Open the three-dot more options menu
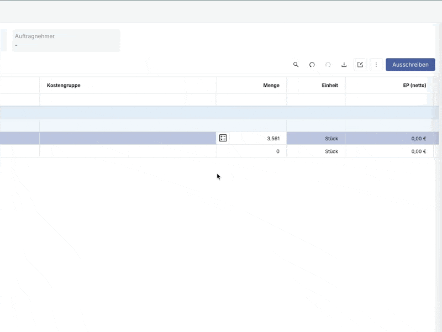Viewport: 442px width, 332px height. pyautogui.click(x=376, y=65)
